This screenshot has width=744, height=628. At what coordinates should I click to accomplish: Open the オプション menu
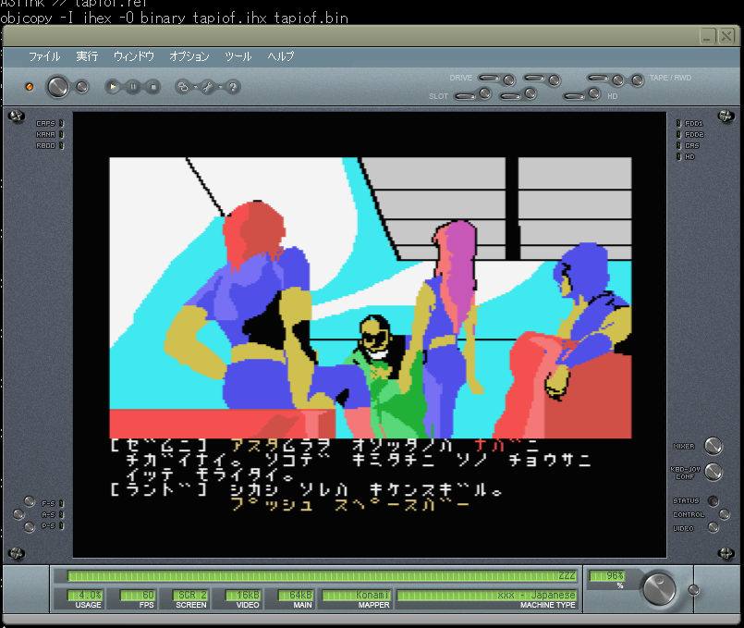pyautogui.click(x=189, y=56)
